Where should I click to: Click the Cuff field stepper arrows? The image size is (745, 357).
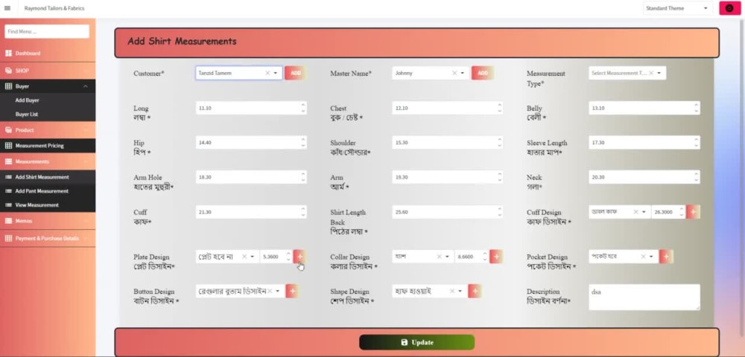pyautogui.click(x=303, y=212)
